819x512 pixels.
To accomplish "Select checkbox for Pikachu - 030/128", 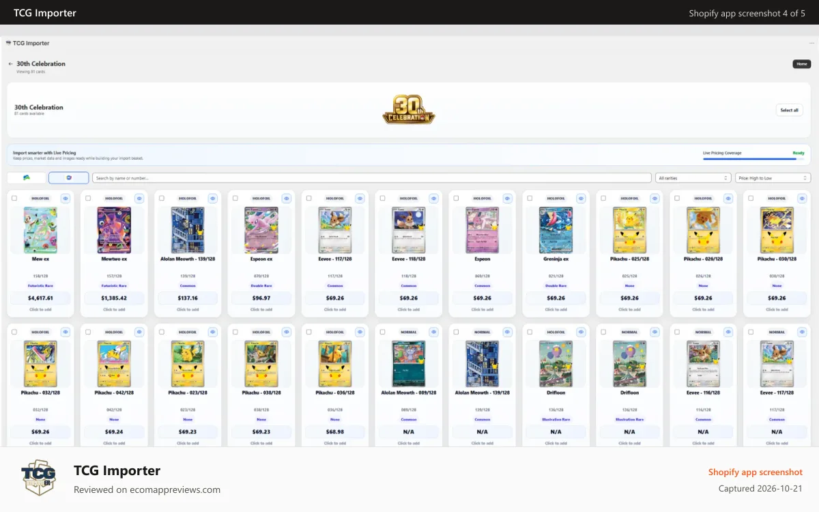I will point(751,198).
